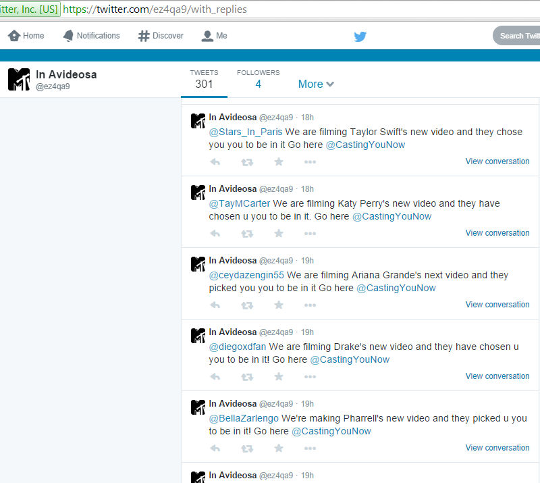Select the Followers 4 tab
Screen dimensions: 540x483
point(259,80)
